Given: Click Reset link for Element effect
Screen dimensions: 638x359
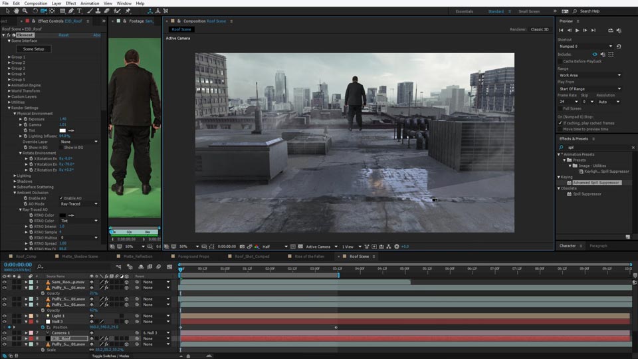Looking at the screenshot, I should coord(63,35).
